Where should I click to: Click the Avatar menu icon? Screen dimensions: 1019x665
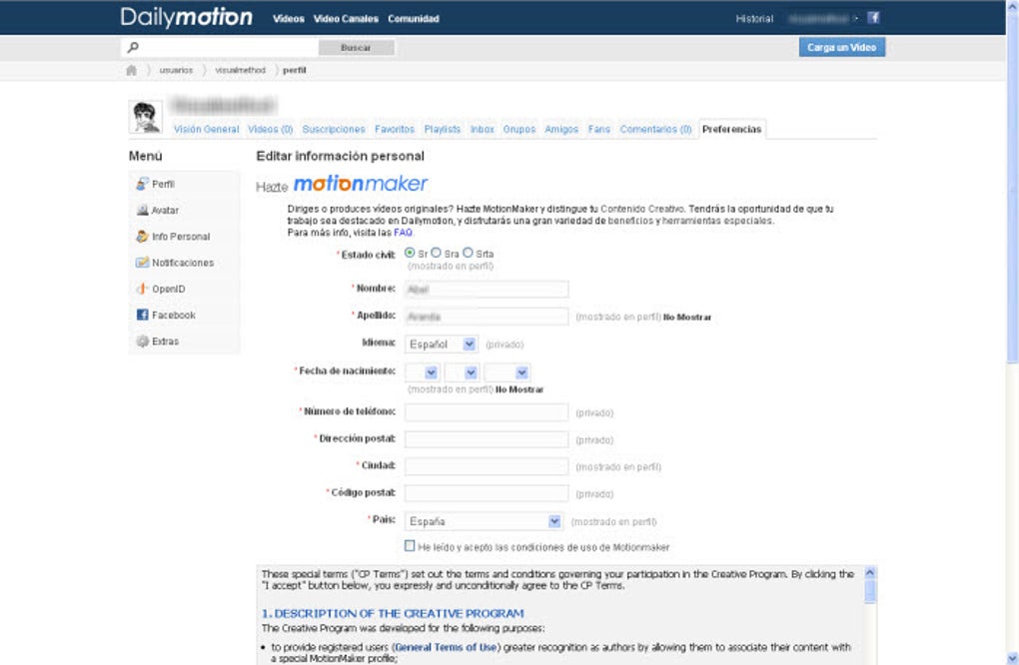click(142, 210)
